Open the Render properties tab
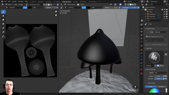Viewport: 169px width, 95px height. coord(142,28)
